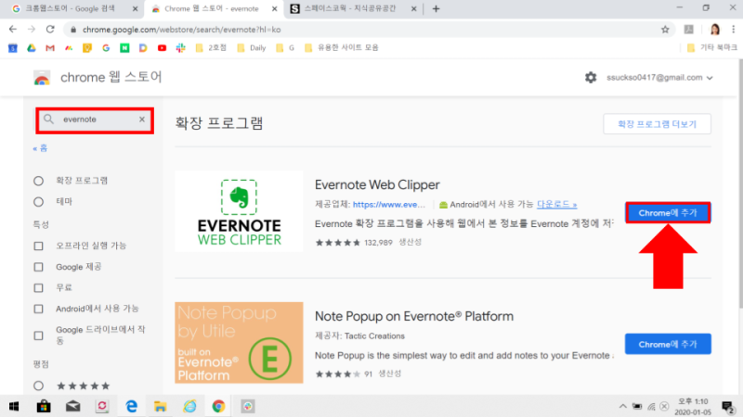The height and width of the screenshot is (417, 743).
Task: Select the 테마 radio filter
Action: coord(38,202)
